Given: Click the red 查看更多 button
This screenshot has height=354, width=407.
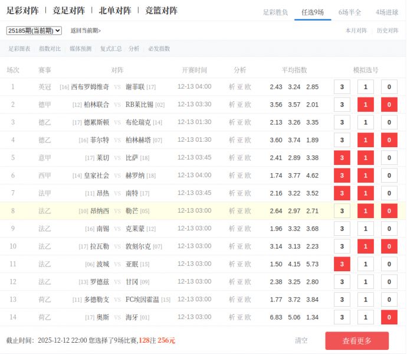Looking at the screenshot, I should (x=356, y=340).
